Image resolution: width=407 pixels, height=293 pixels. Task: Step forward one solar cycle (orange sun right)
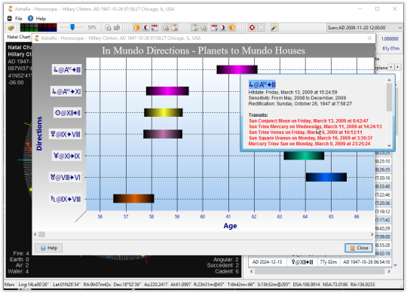point(232,27)
